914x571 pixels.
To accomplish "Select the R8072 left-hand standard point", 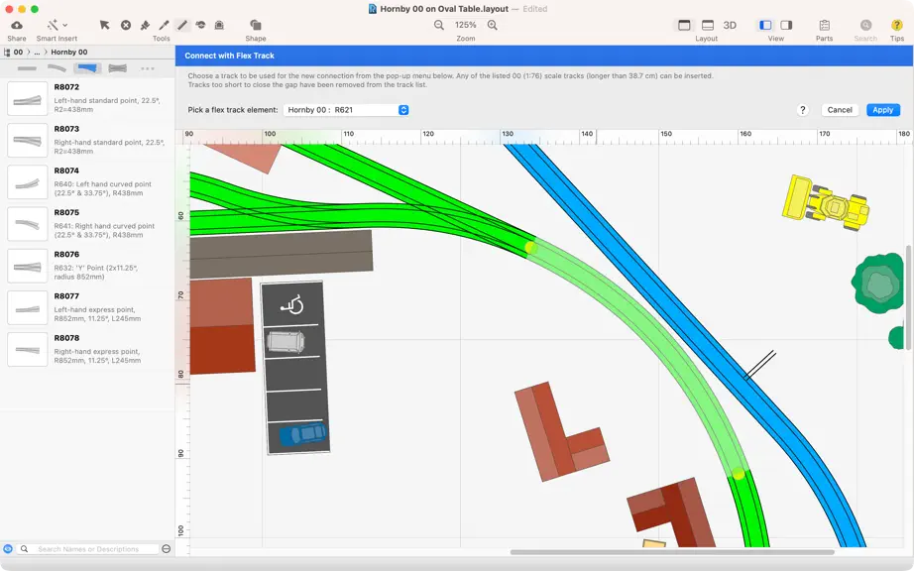I will [87, 98].
